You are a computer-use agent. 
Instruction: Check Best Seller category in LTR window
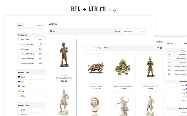pos(19,39)
